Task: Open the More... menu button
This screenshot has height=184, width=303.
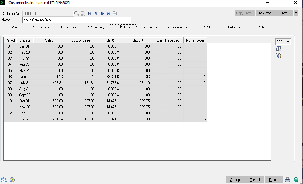Action: [x=285, y=13]
